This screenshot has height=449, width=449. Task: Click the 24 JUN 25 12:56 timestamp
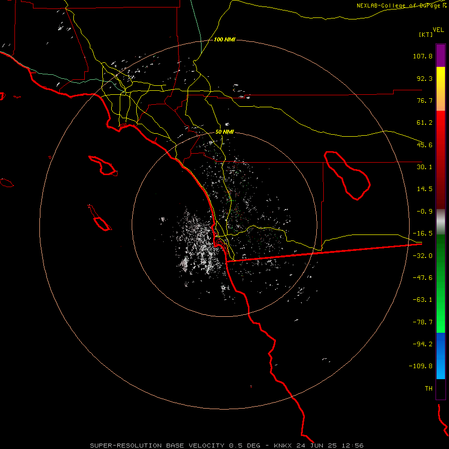(x=330, y=446)
